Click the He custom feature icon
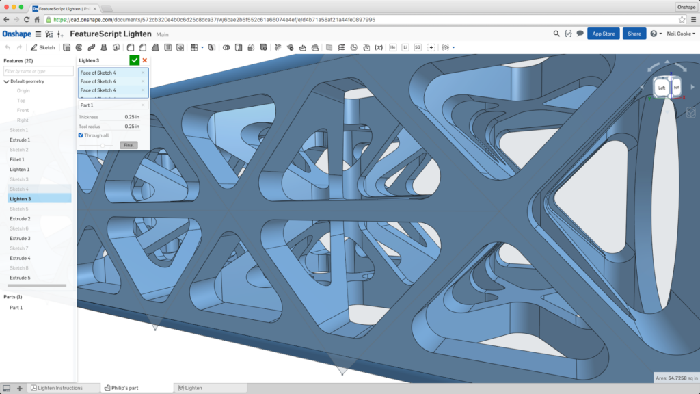The image size is (700, 394). point(393,47)
